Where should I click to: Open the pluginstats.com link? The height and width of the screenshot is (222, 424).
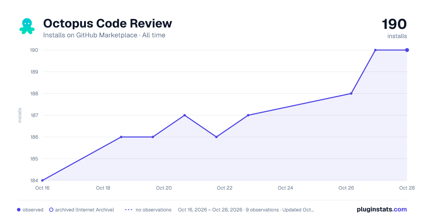[382, 209]
